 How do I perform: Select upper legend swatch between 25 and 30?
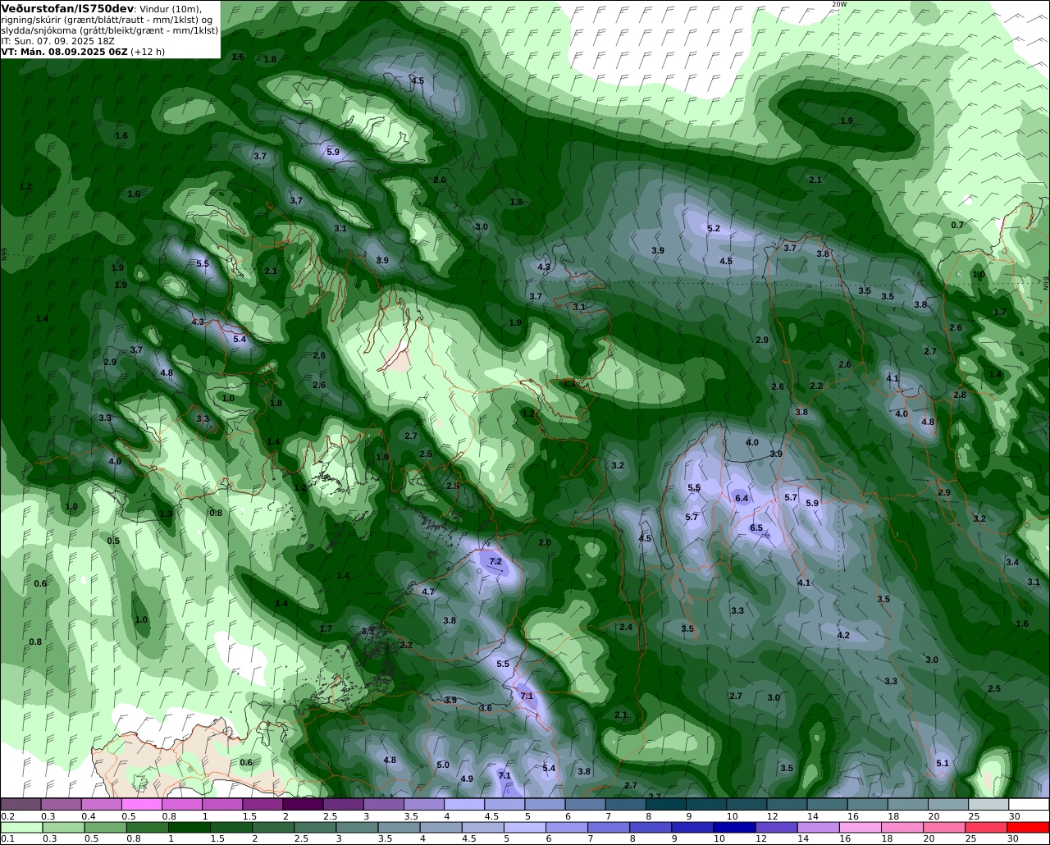pyautogui.click(x=988, y=805)
